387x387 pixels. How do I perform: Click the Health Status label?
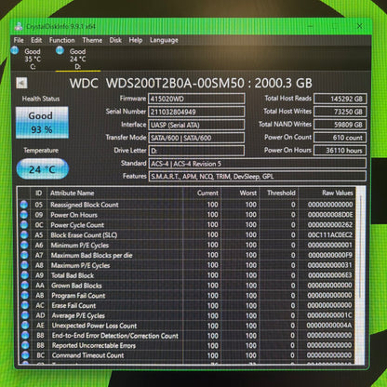41,99
